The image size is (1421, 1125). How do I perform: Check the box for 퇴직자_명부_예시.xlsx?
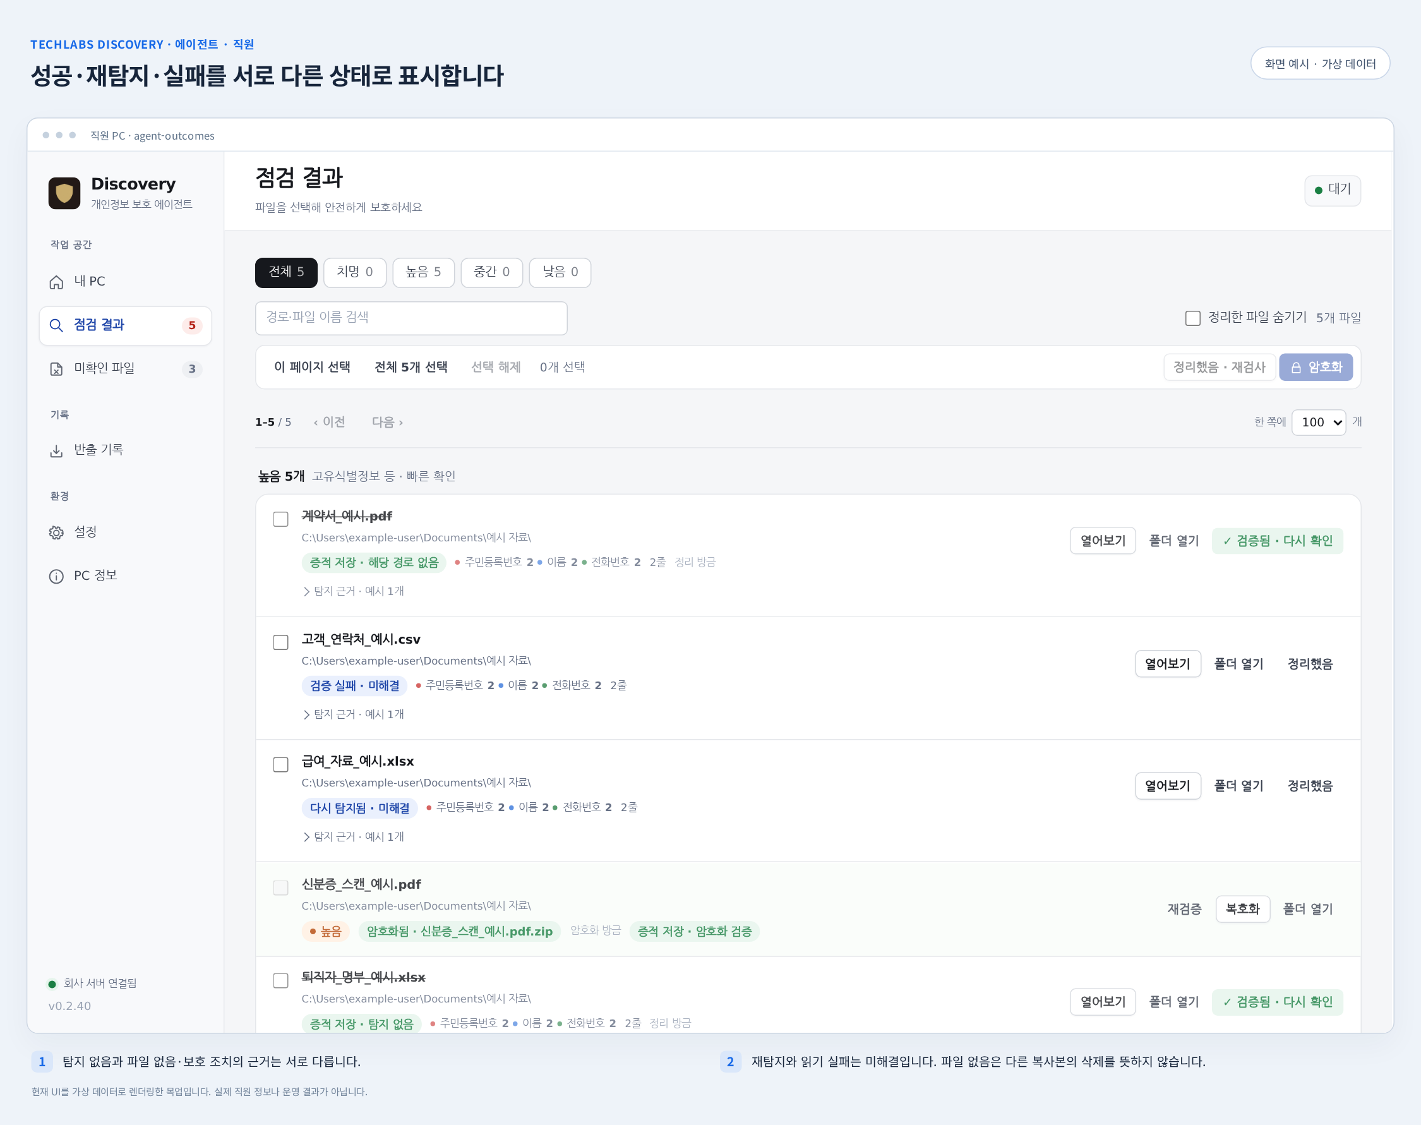tap(280, 981)
